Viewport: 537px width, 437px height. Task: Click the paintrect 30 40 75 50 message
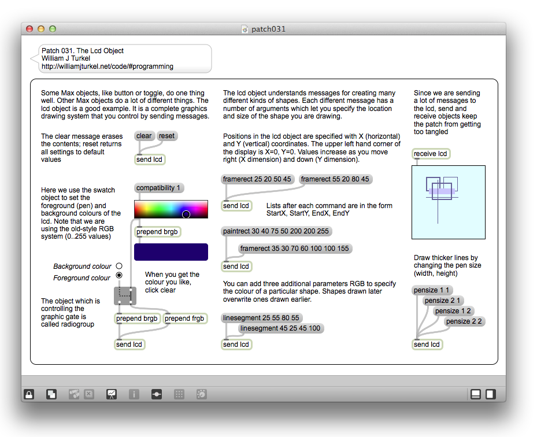277,231
